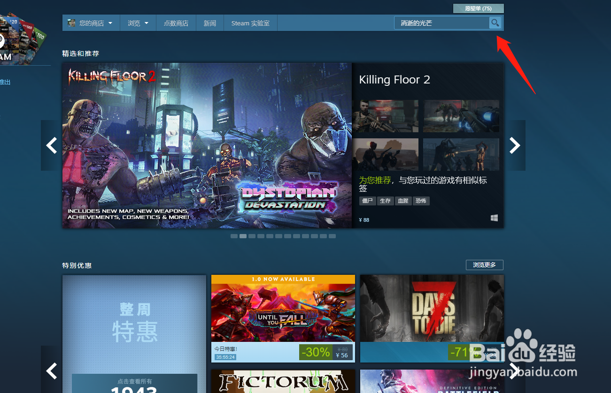
Task: Expand the 浏览 dropdown arrow
Action: tap(147, 23)
